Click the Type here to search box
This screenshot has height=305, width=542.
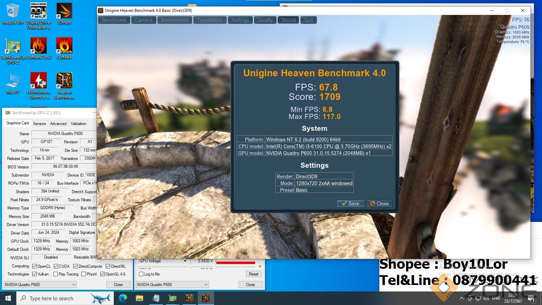pyautogui.click(x=64, y=298)
